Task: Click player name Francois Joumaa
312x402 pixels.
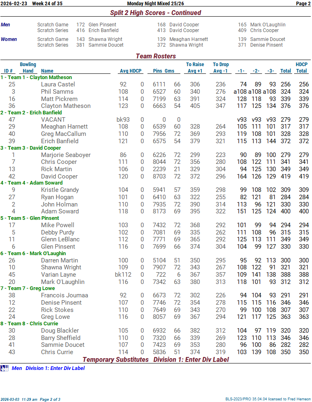Action: click(x=64, y=295)
